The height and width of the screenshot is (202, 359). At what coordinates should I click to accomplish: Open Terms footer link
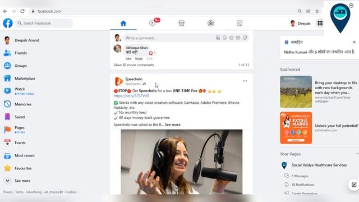pos(19,192)
